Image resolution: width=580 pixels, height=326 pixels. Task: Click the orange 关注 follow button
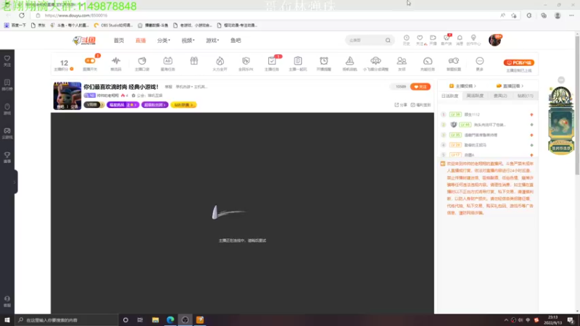pos(420,86)
